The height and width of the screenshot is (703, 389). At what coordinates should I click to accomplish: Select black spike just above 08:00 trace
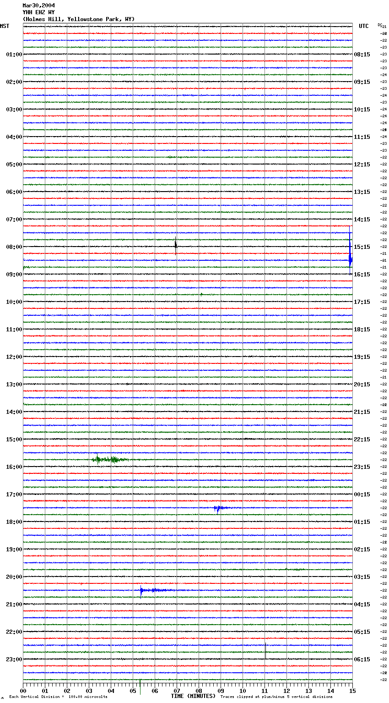point(175,245)
